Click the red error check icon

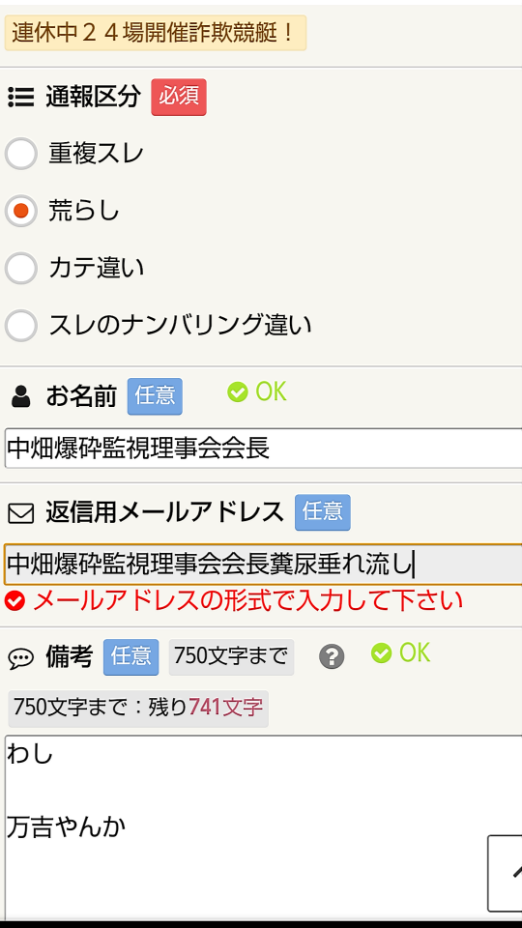14,601
